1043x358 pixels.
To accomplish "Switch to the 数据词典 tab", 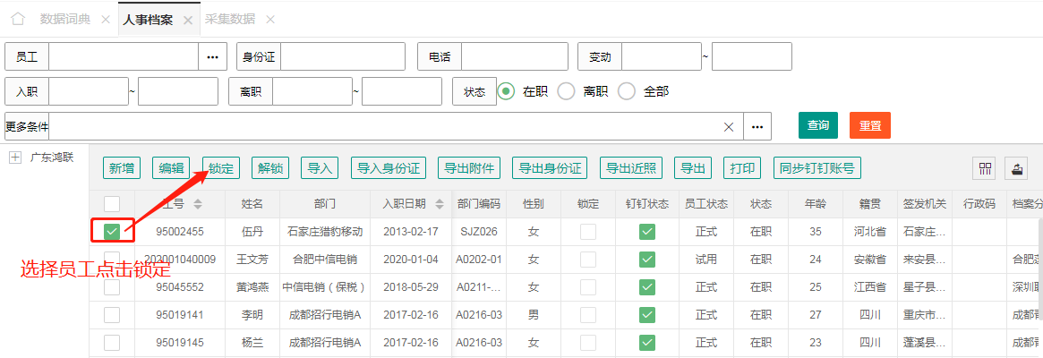I will [x=66, y=19].
